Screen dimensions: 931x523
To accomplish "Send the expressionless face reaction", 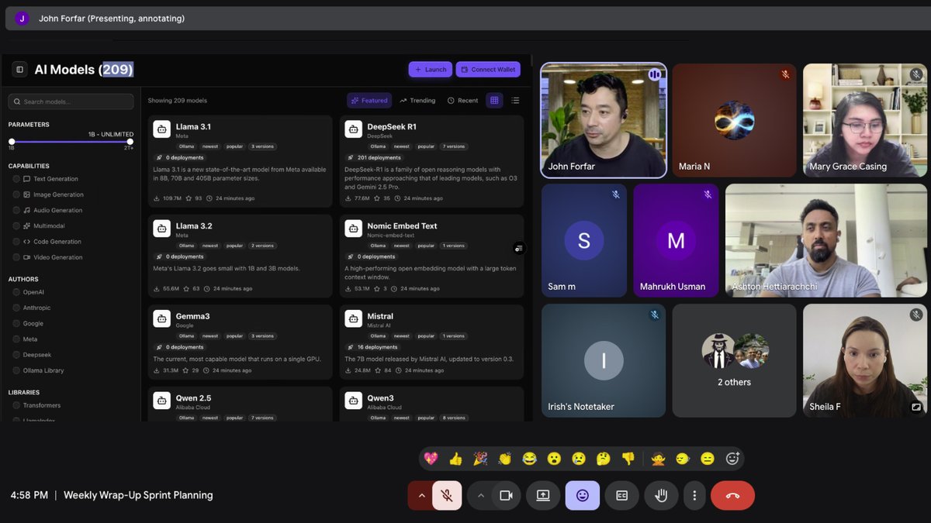I will click(708, 459).
